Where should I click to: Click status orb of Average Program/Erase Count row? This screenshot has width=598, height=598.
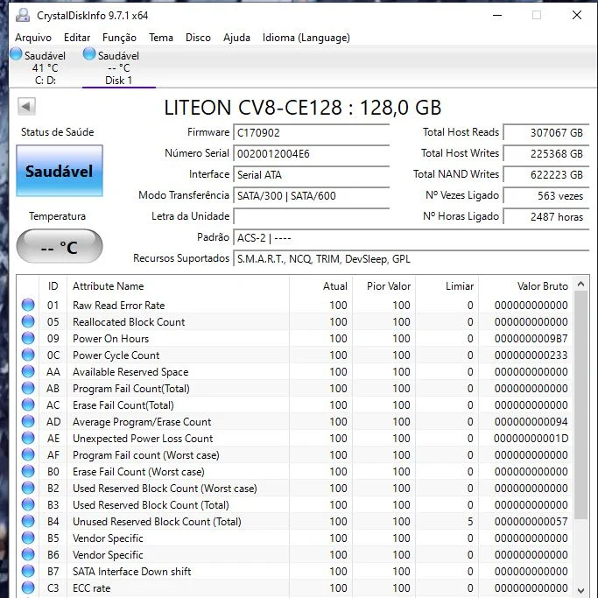point(28,421)
